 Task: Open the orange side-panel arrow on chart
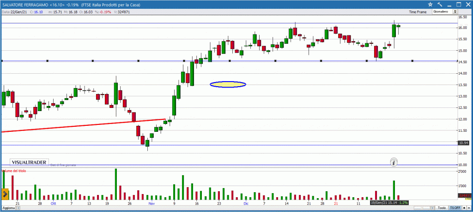click(x=5, y=194)
